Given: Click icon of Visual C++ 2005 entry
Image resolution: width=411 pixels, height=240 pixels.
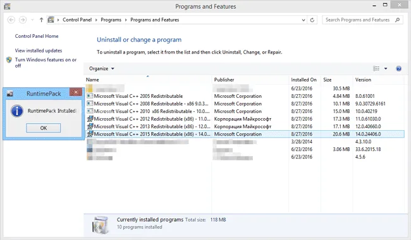Looking at the screenshot, I should (x=90, y=96).
